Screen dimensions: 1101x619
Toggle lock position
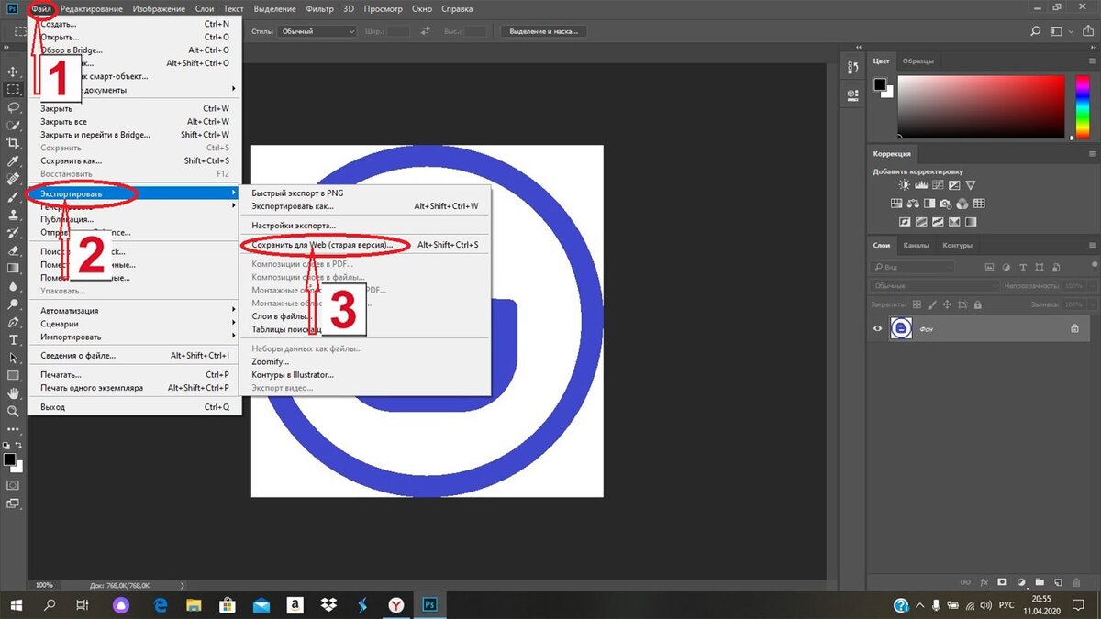946,304
